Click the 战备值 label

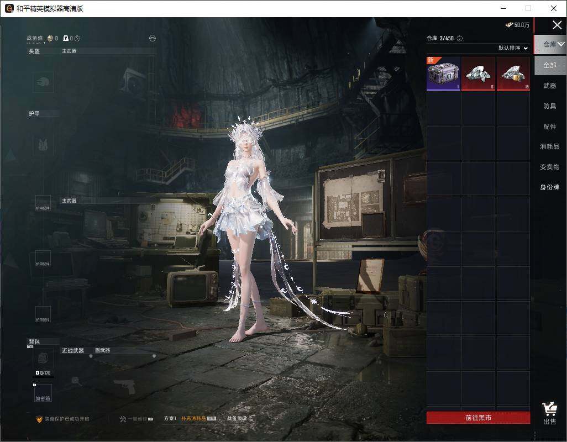[35, 38]
